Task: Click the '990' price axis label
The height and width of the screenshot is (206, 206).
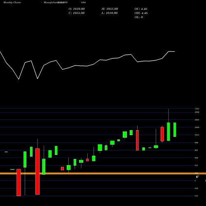Action: (x=197, y=143)
